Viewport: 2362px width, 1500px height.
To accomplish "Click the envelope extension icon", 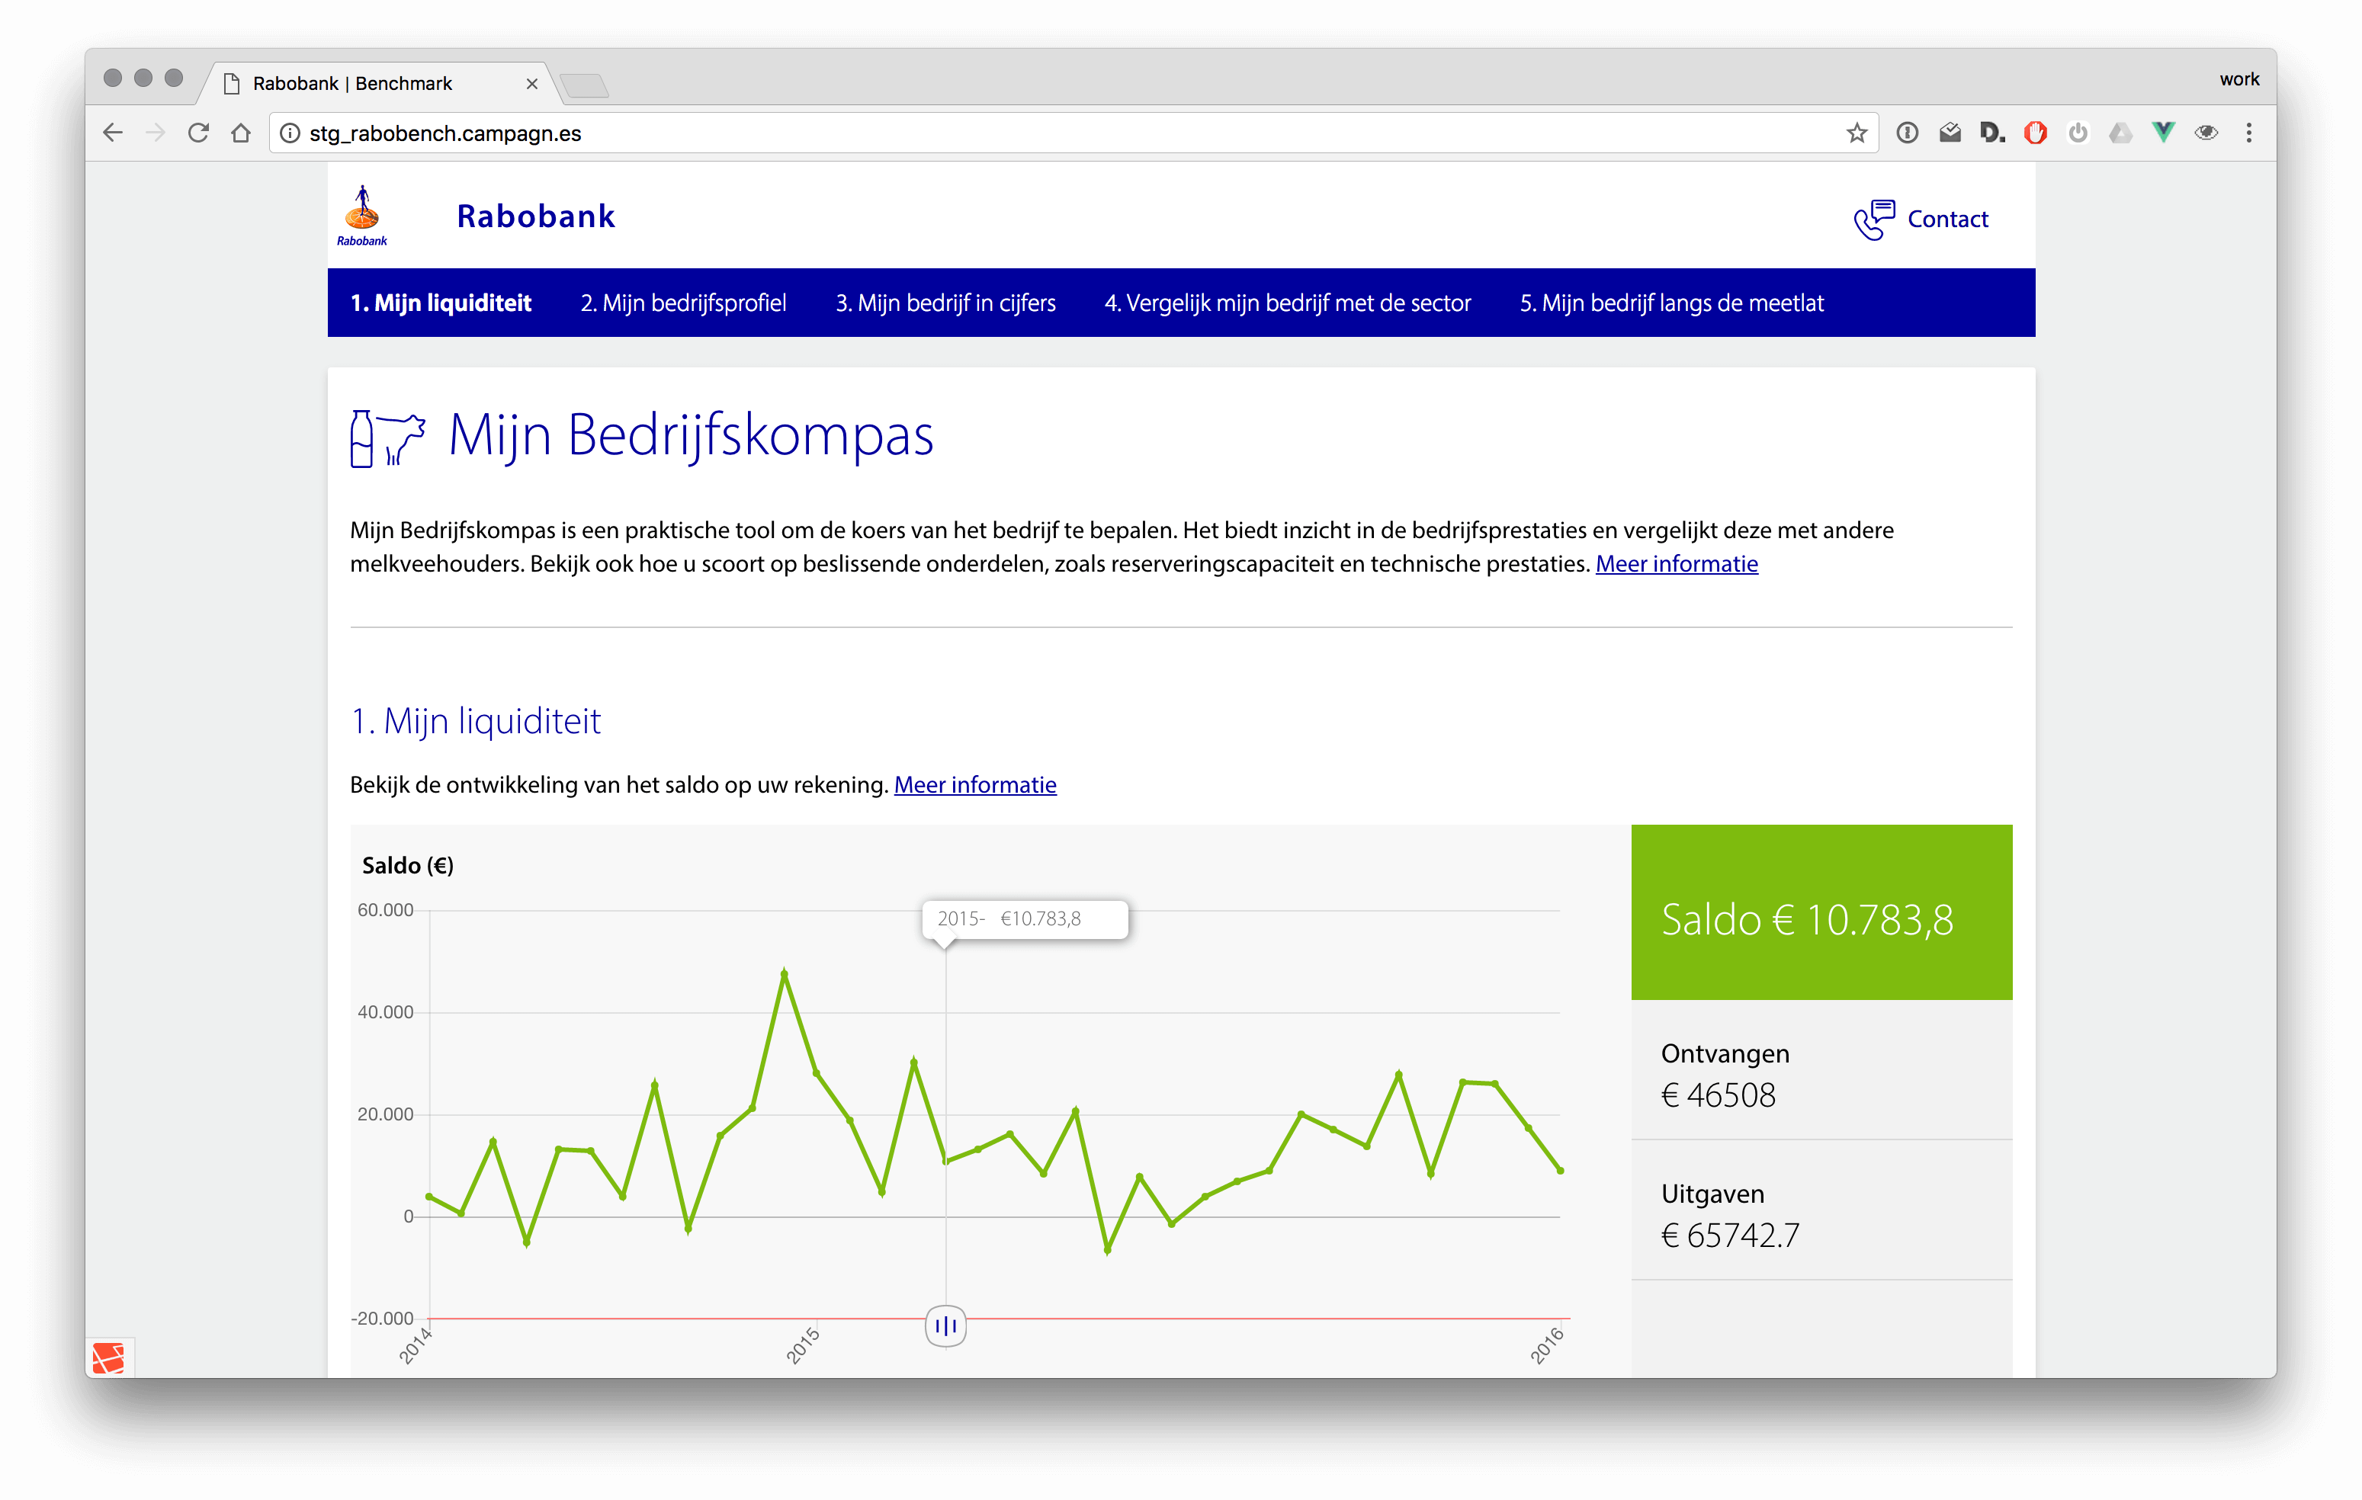I will click(1950, 131).
